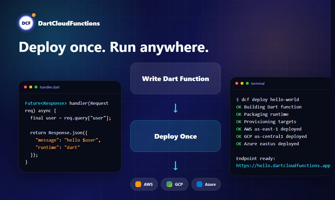
Task: Click yellow minimize dot on terminal window
Action: pos(242,83)
